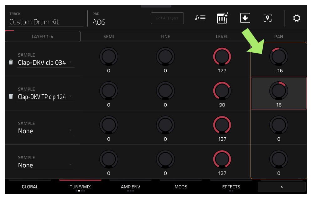Select the third layer's Pan knob
Image resolution: width=312 pixels, height=199 pixels.
point(278,125)
